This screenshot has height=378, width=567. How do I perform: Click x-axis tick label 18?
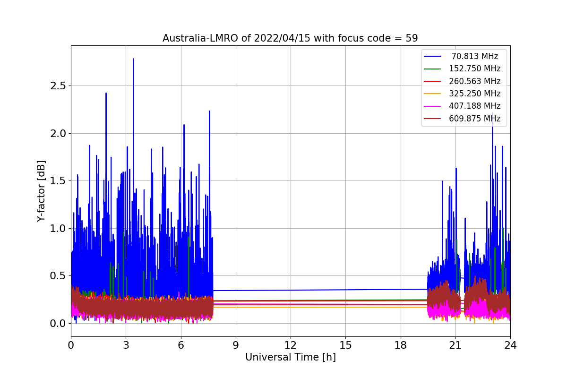point(401,345)
